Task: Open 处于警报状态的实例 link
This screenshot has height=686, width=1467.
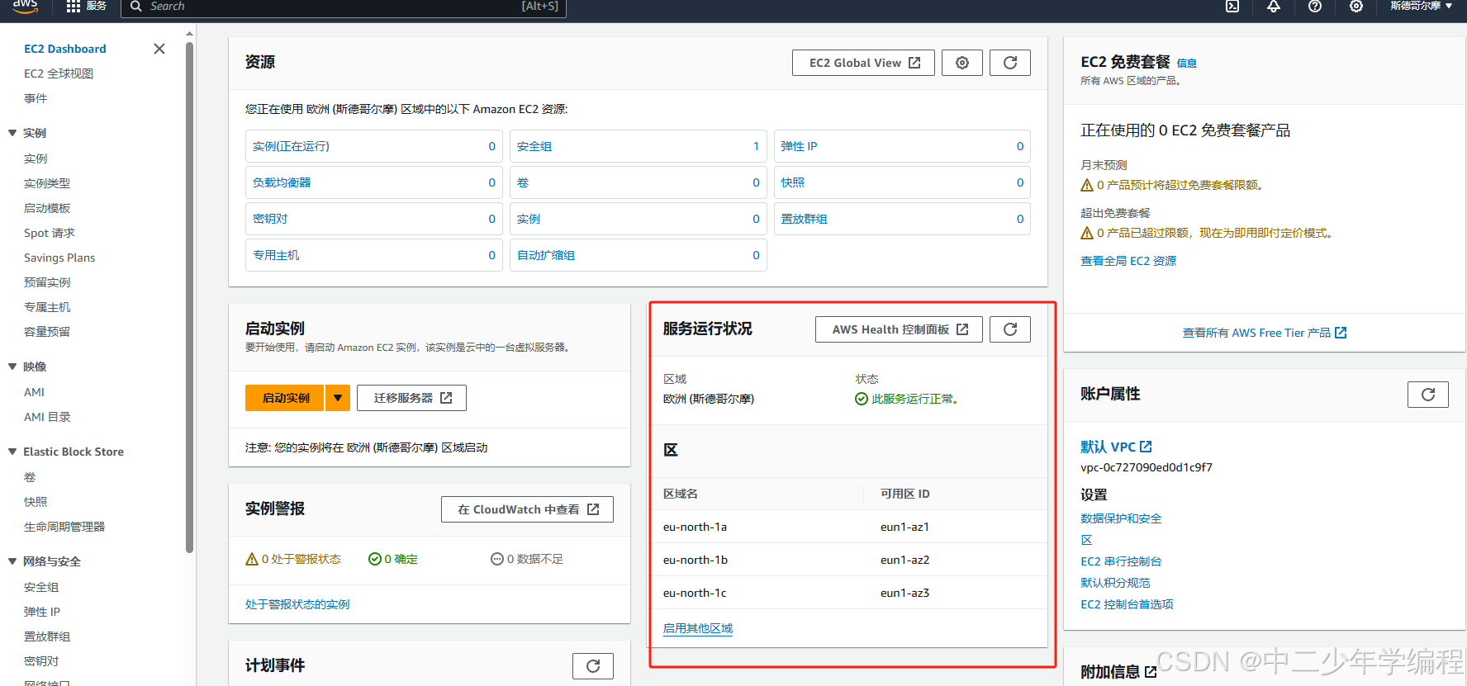Action: coord(297,604)
